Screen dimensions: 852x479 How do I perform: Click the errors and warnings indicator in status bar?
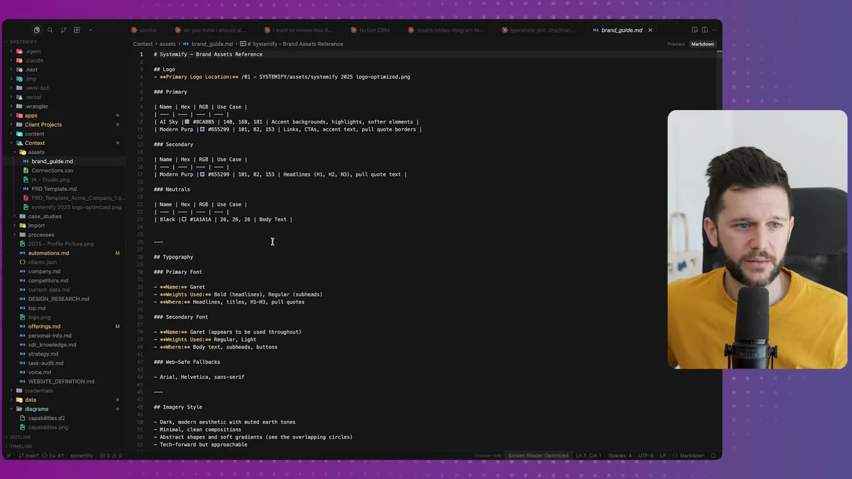111,455
